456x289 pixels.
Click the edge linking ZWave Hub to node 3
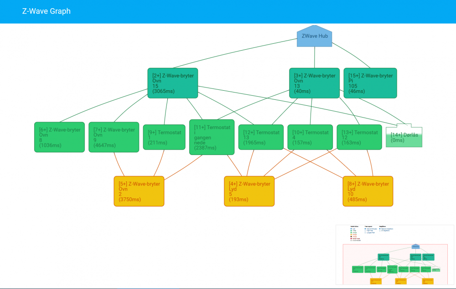(314, 57)
